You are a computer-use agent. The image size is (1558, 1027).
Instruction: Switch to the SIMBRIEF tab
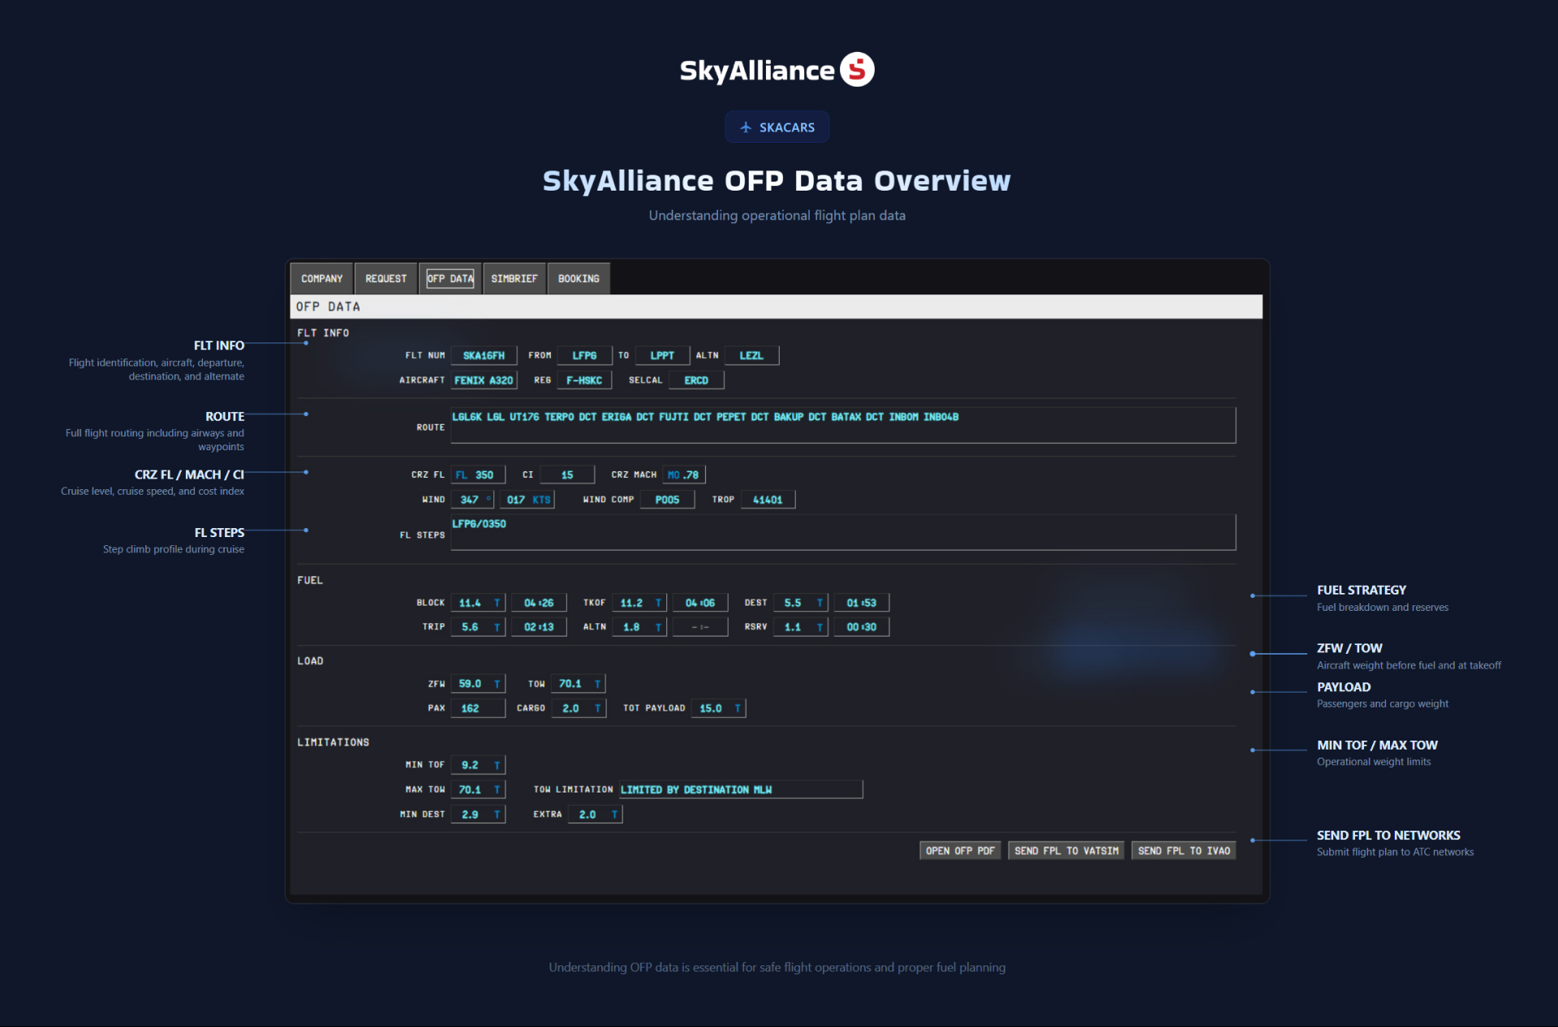click(514, 278)
